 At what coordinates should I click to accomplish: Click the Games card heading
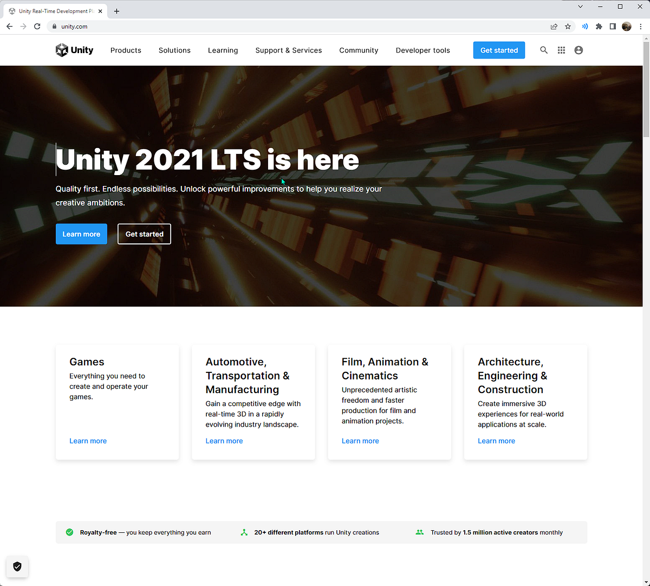[87, 362]
